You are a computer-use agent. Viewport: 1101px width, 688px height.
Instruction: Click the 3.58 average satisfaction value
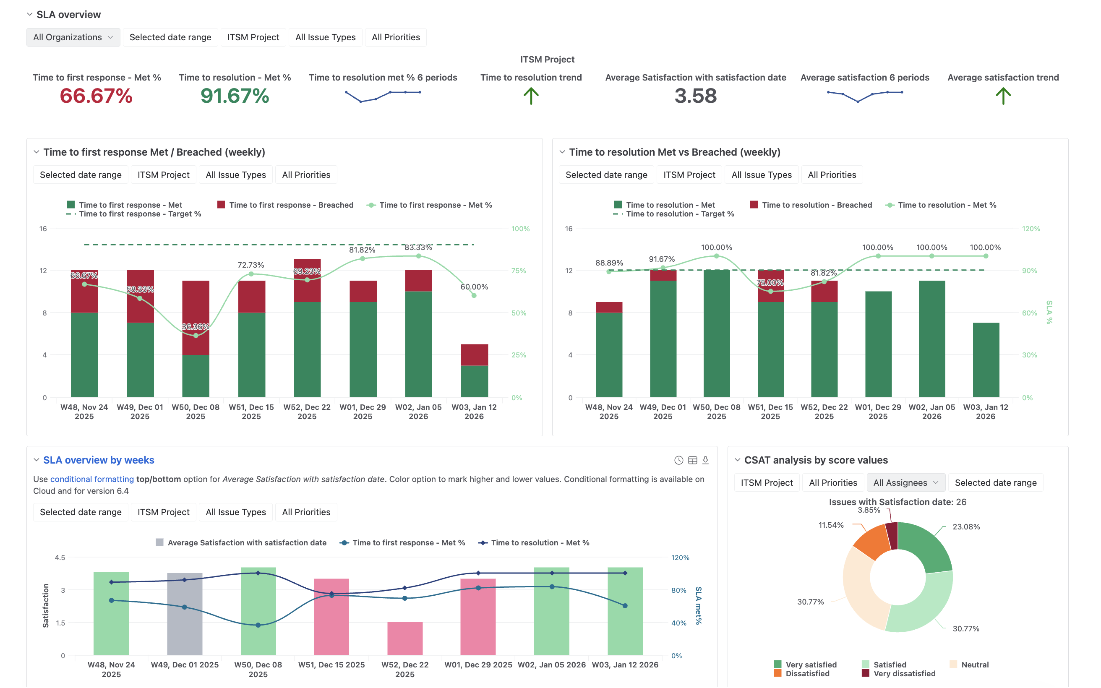[696, 96]
